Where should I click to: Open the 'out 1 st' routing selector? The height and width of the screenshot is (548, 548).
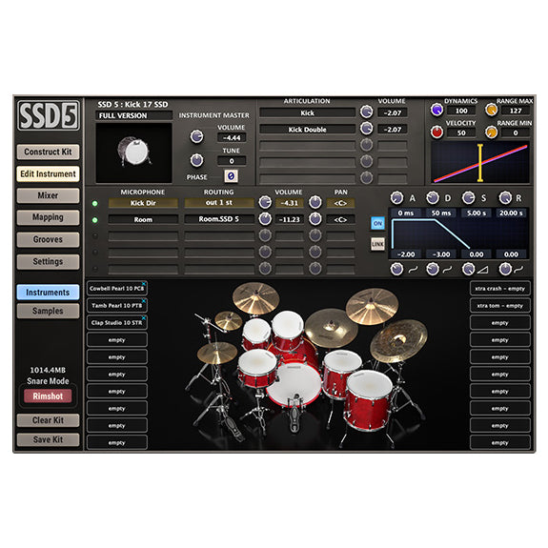coord(219,203)
